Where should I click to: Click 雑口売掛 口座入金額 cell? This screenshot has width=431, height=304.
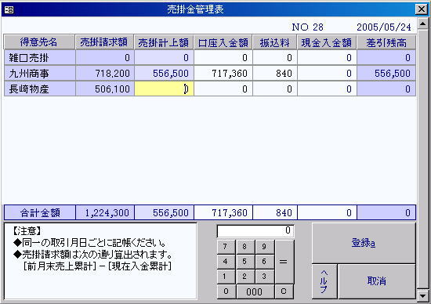[223, 57]
